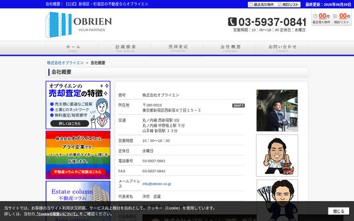This screenshot has height=221, width=354.
Task: Click the OBRIEN building logo
Action: click(x=79, y=24)
